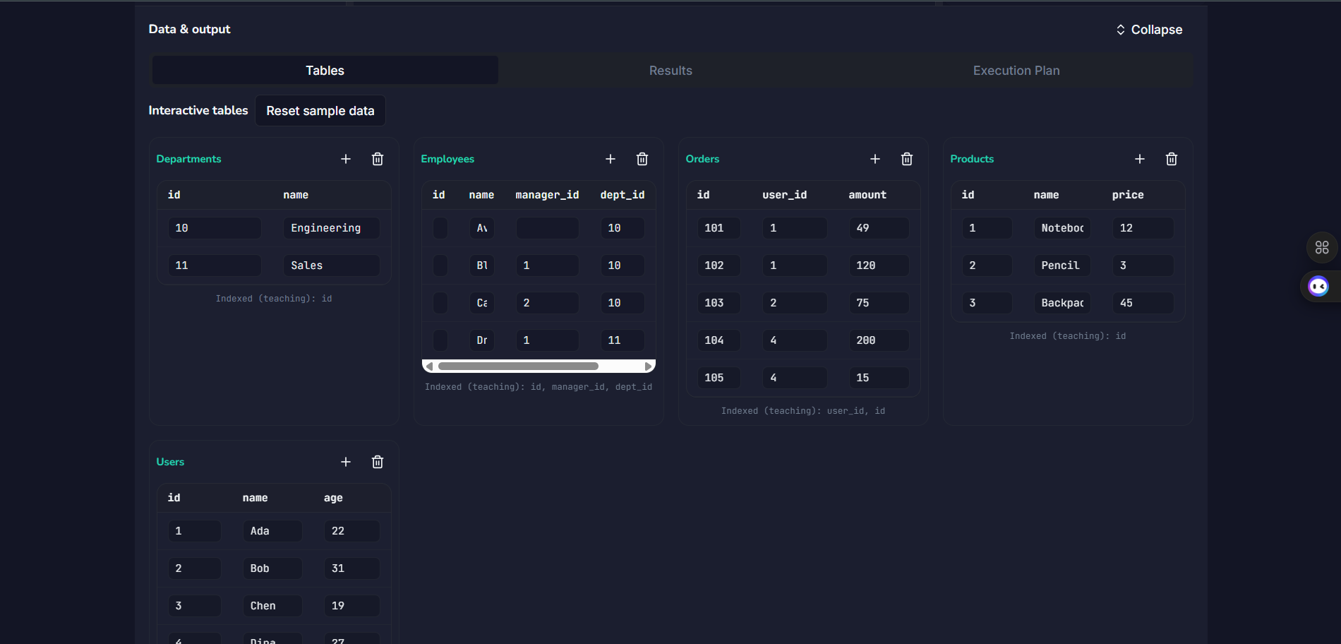
Task: Edit Products price field 12
Action: tap(1143, 228)
